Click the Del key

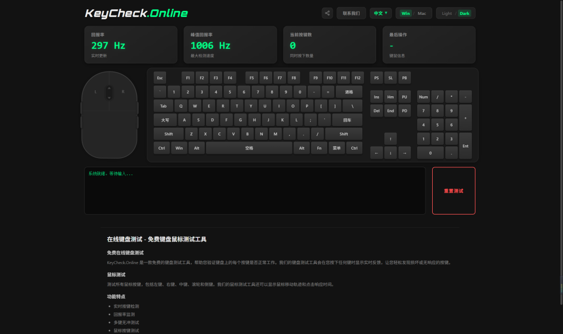coord(376,111)
